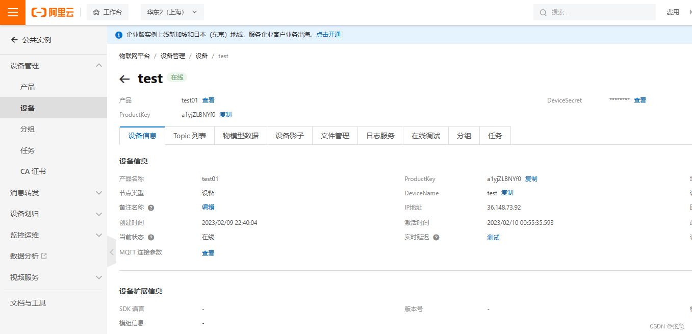This screenshot has height=334, width=692.
Task: Open 文档与工具 in the sidebar
Action: pos(28,303)
